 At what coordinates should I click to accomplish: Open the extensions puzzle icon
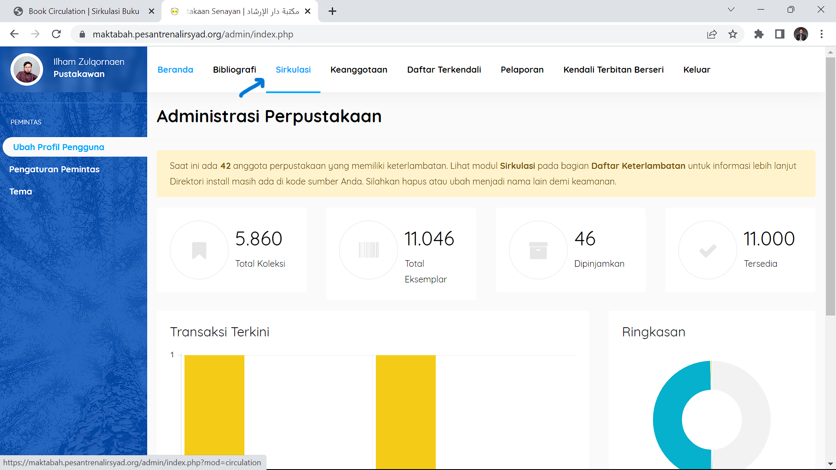pyautogui.click(x=759, y=34)
